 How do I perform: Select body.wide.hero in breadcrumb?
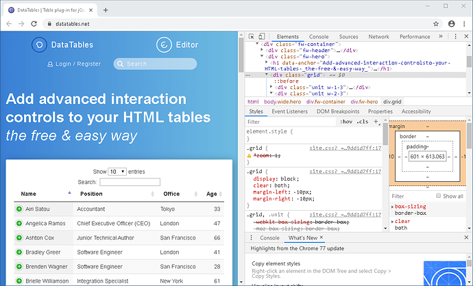point(282,102)
